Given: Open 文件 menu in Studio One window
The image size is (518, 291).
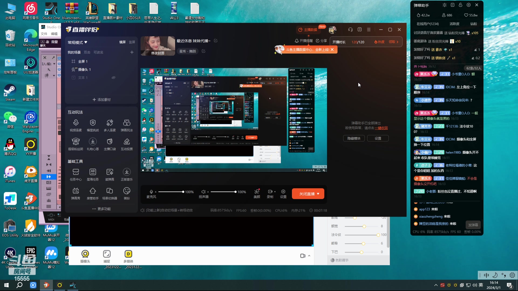Looking at the screenshot, I should pyautogui.click(x=44, y=34).
